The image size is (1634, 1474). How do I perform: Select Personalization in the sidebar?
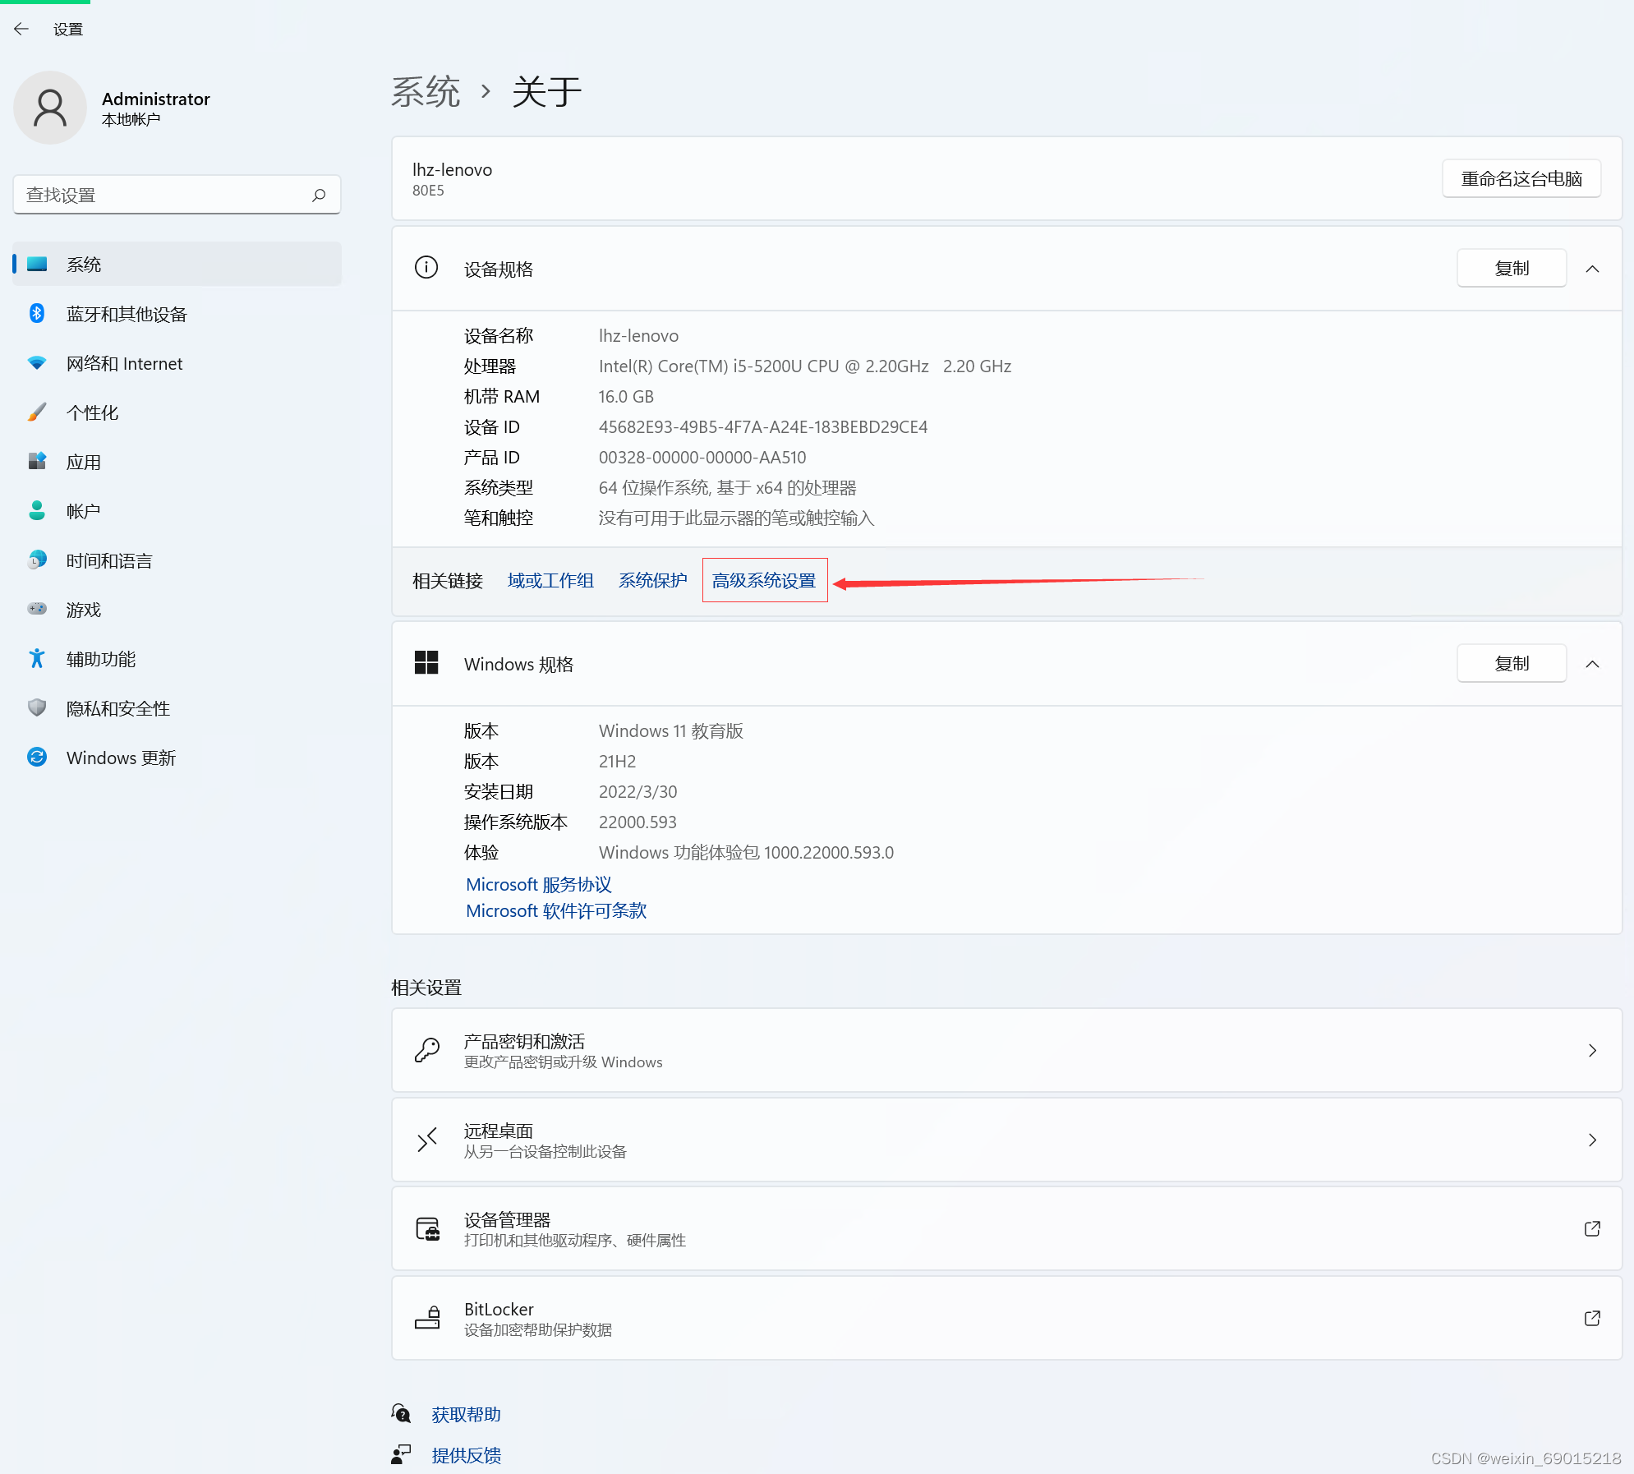93,413
